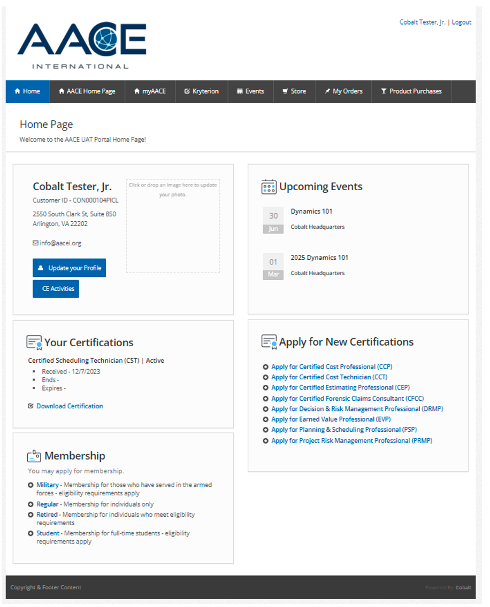The width and height of the screenshot is (490, 607).
Task: Click the bullet icon beside Regular membership
Action: point(30,504)
